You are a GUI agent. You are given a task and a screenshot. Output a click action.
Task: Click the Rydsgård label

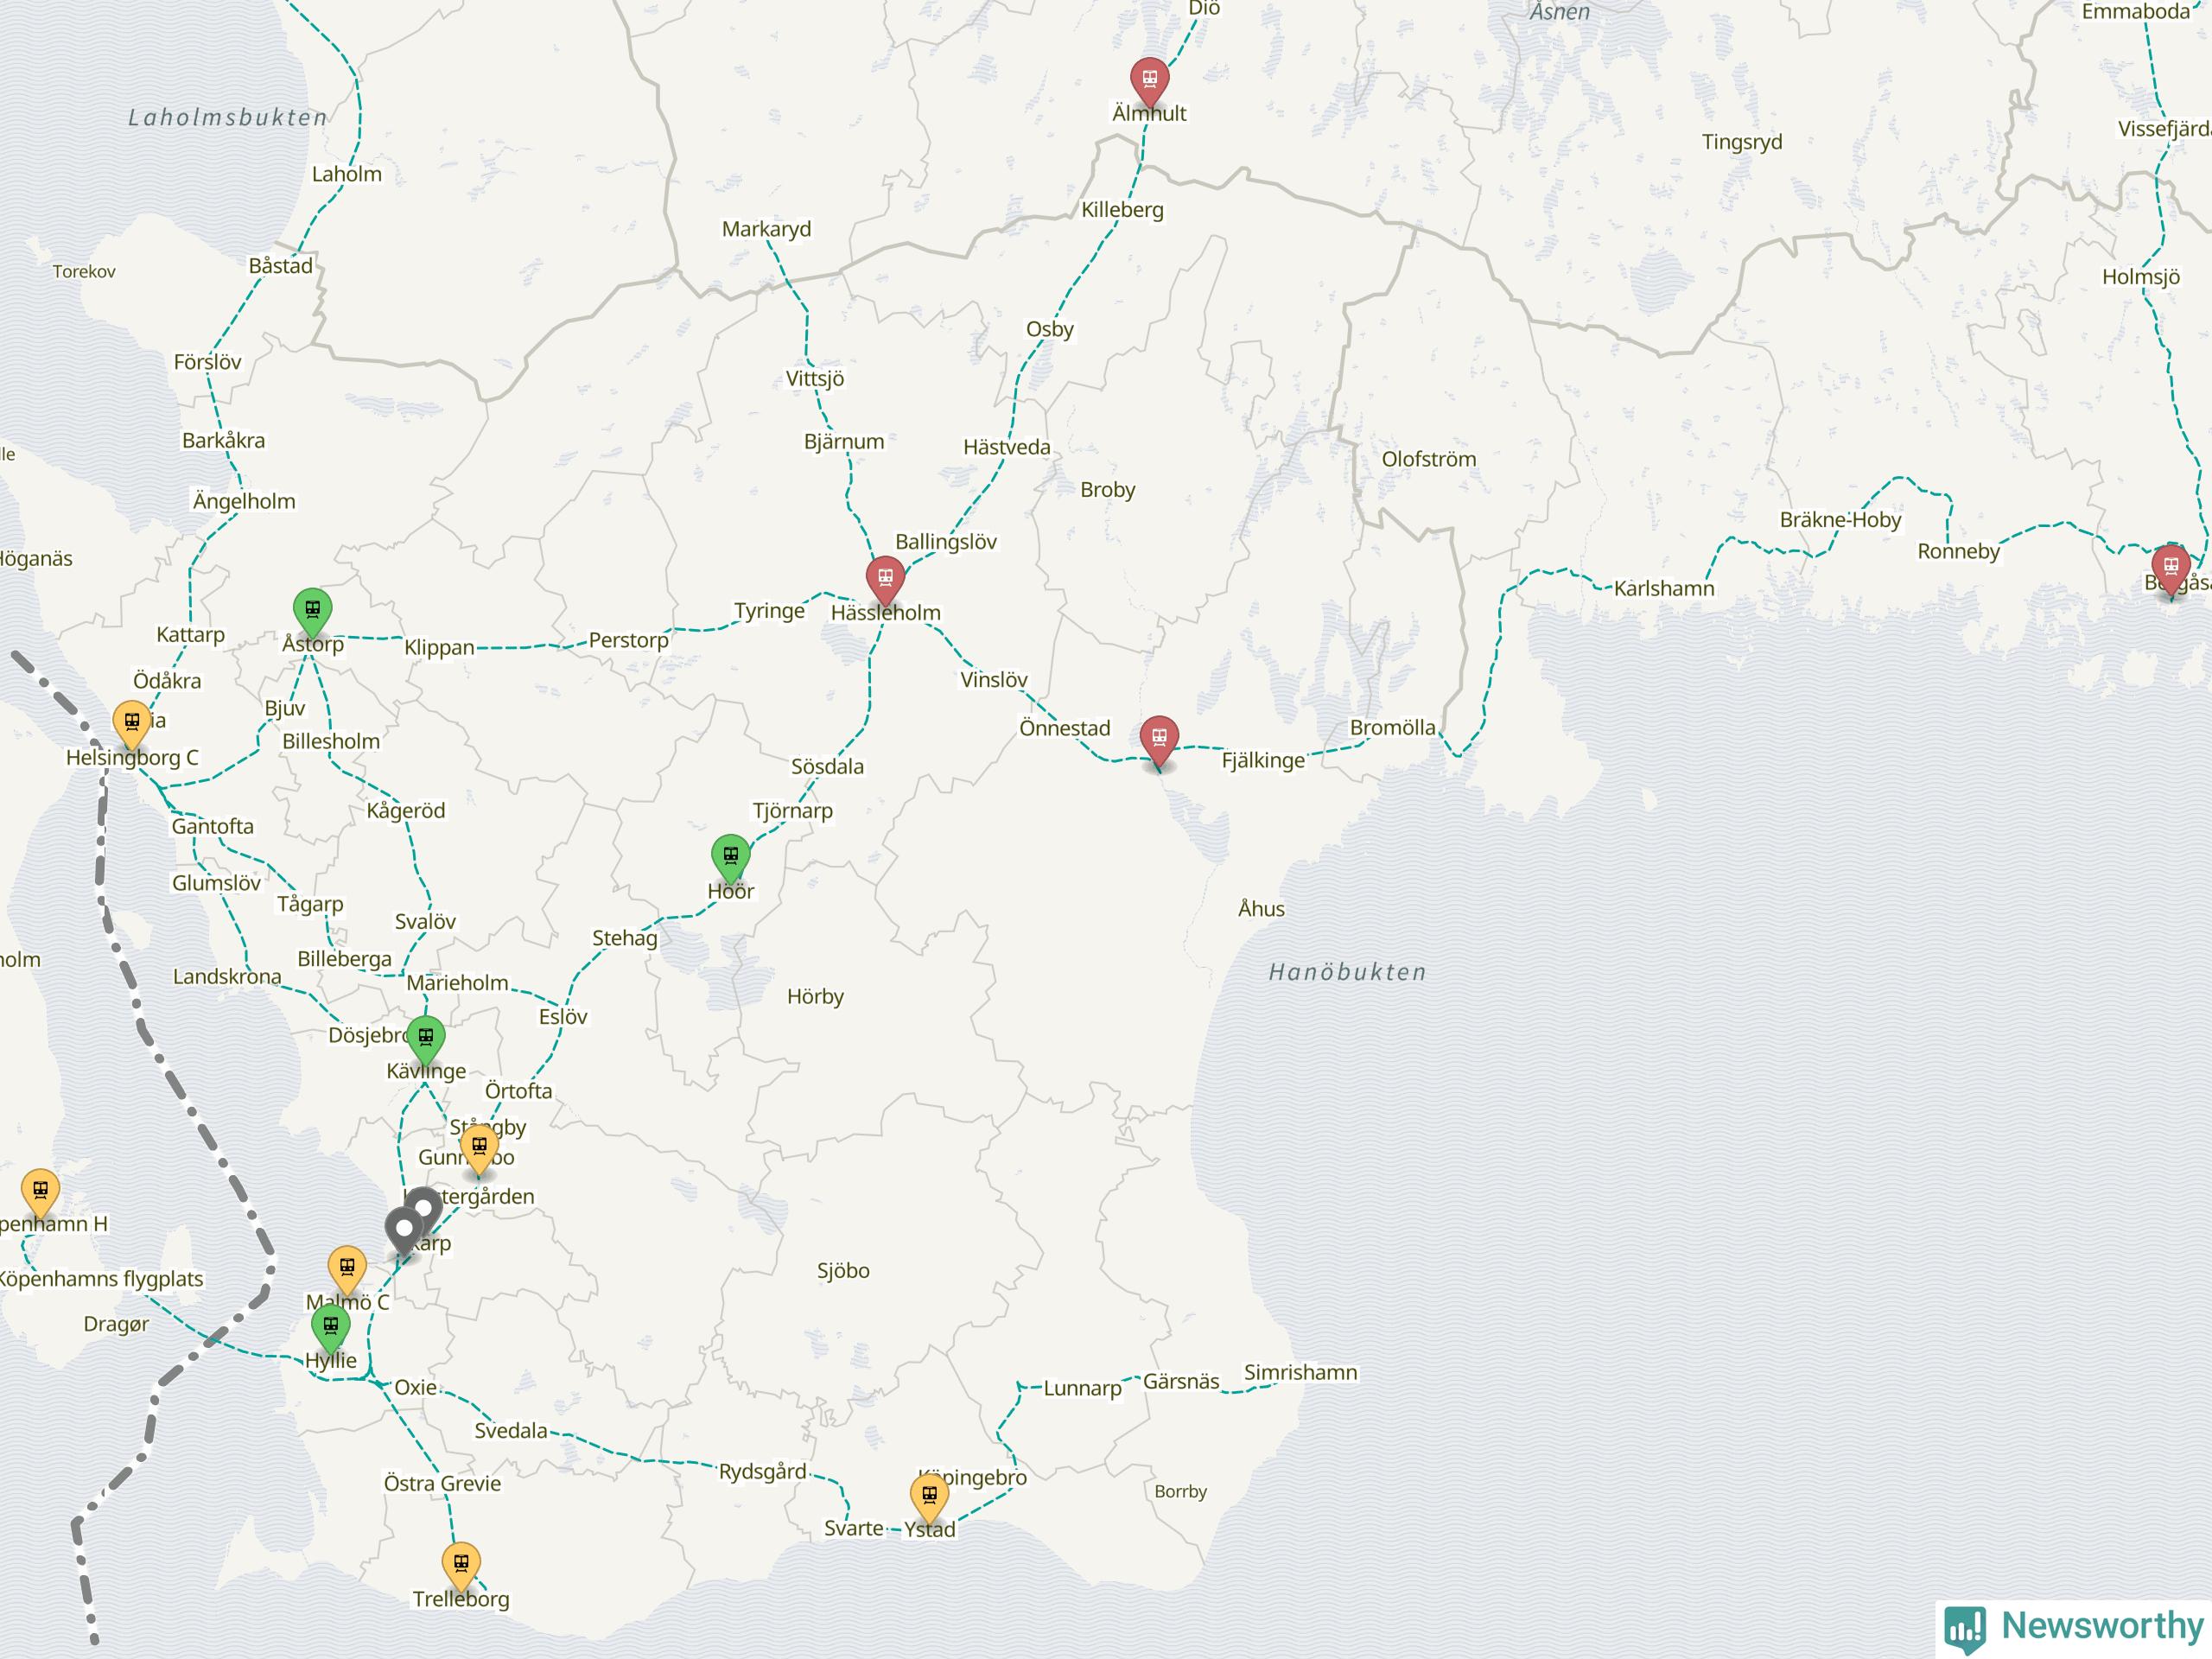(762, 1472)
